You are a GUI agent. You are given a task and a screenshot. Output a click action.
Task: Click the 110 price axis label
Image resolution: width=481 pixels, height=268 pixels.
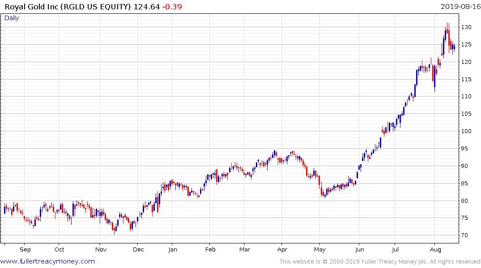point(466,96)
